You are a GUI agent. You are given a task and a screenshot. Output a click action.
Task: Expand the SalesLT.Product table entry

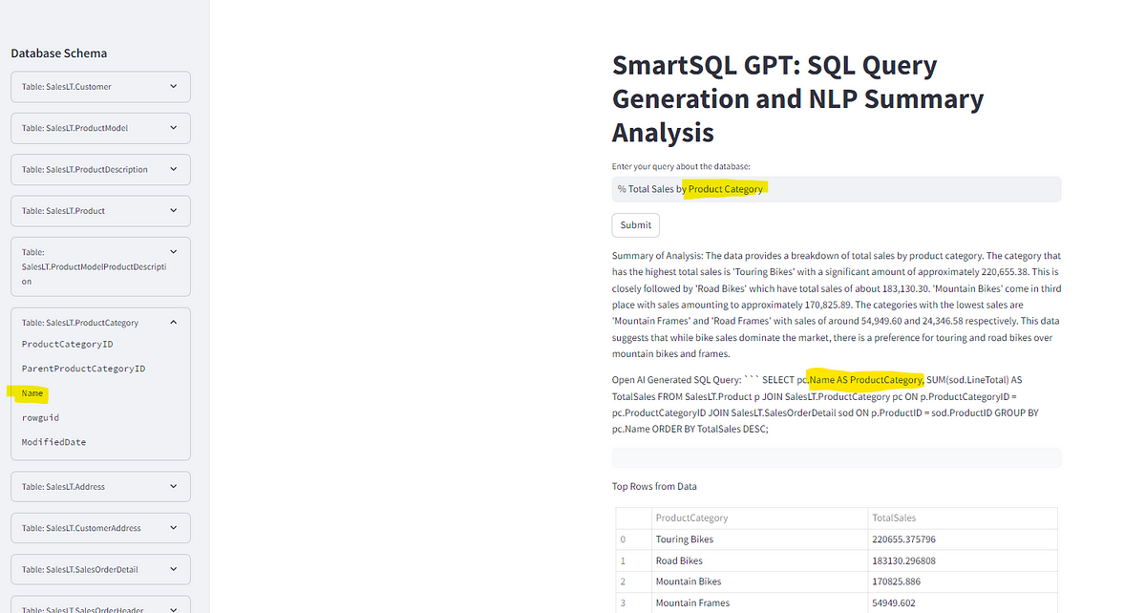click(x=100, y=210)
